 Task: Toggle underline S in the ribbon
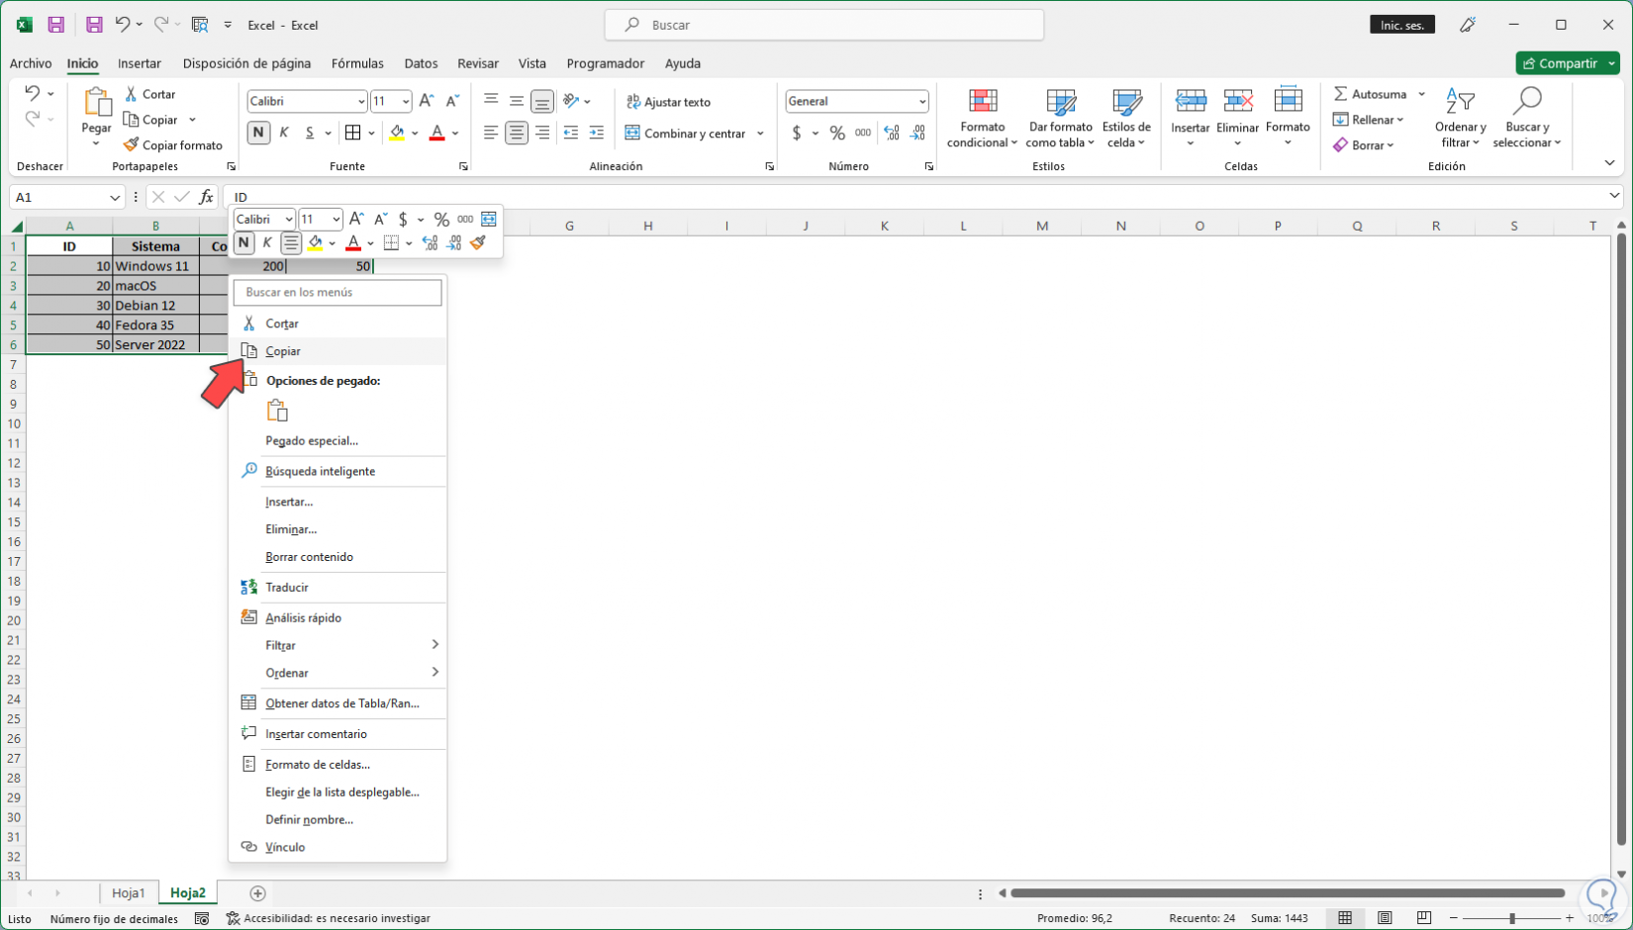click(x=310, y=133)
